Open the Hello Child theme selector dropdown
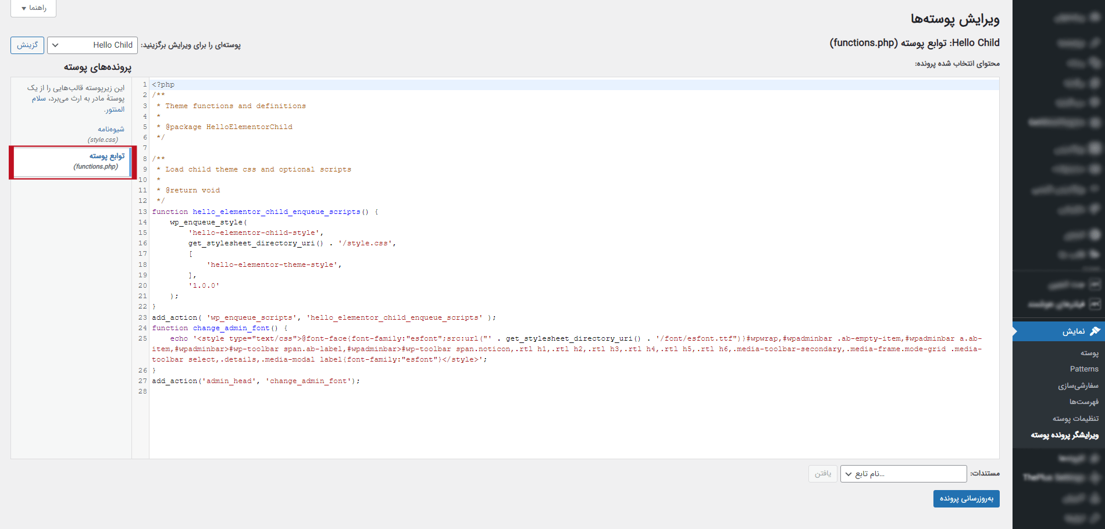The height and width of the screenshot is (529, 1105). 92,45
